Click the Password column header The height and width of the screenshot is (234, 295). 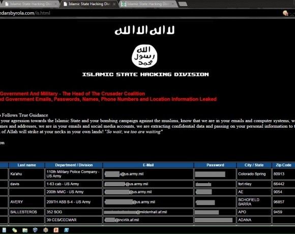coord(215,165)
